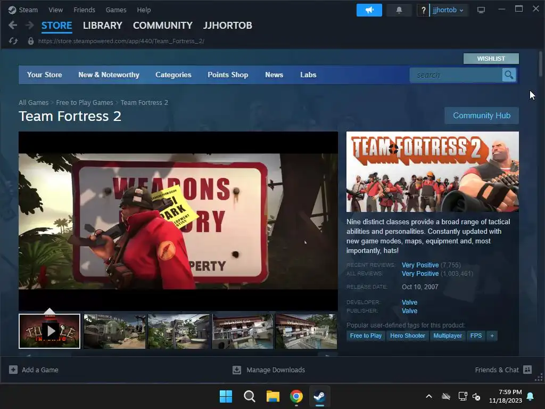Viewport: 545px width, 409px height.
Task: Click the Valve publisher link
Action: coord(409,311)
